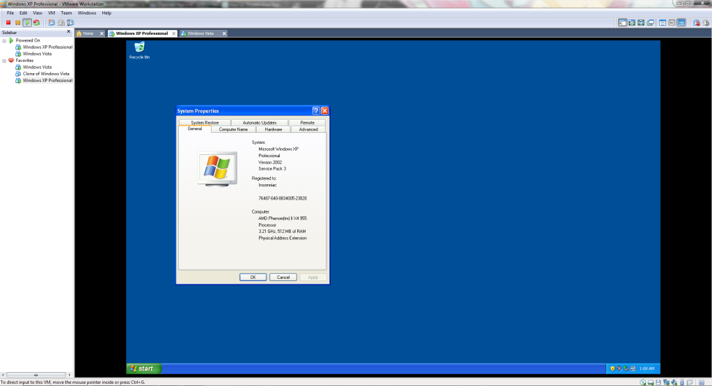This screenshot has height=386, width=712.
Task: Close the Windows XP Professional tab
Action: pyautogui.click(x=173, y=33)
